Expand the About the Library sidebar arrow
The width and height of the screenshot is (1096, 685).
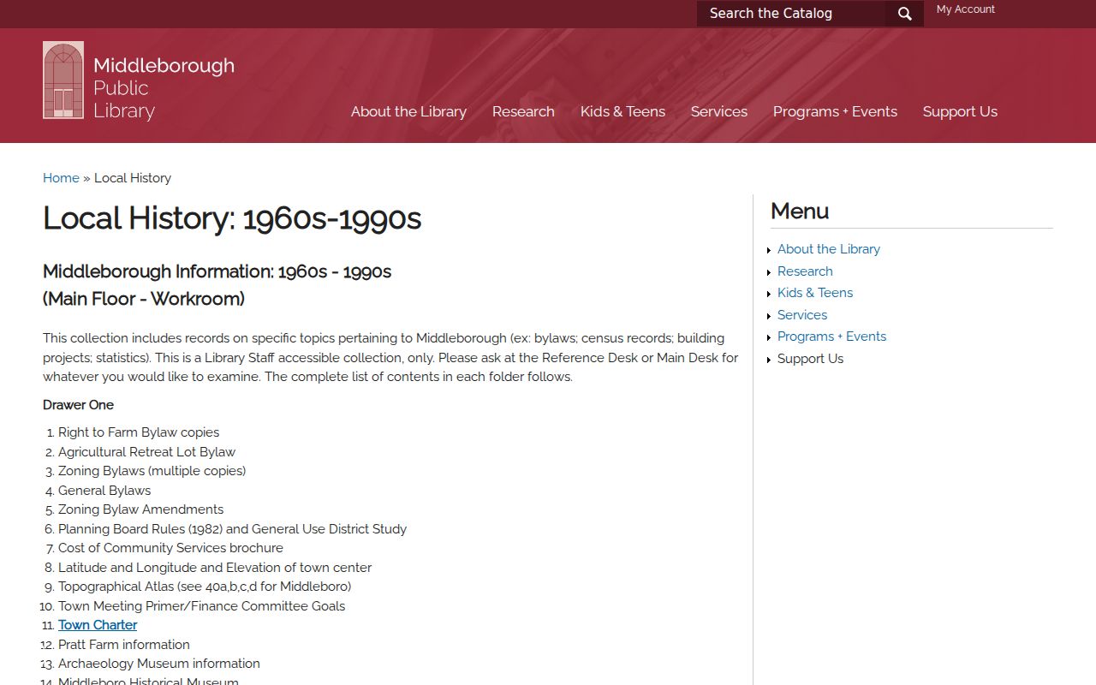(769, 251)
